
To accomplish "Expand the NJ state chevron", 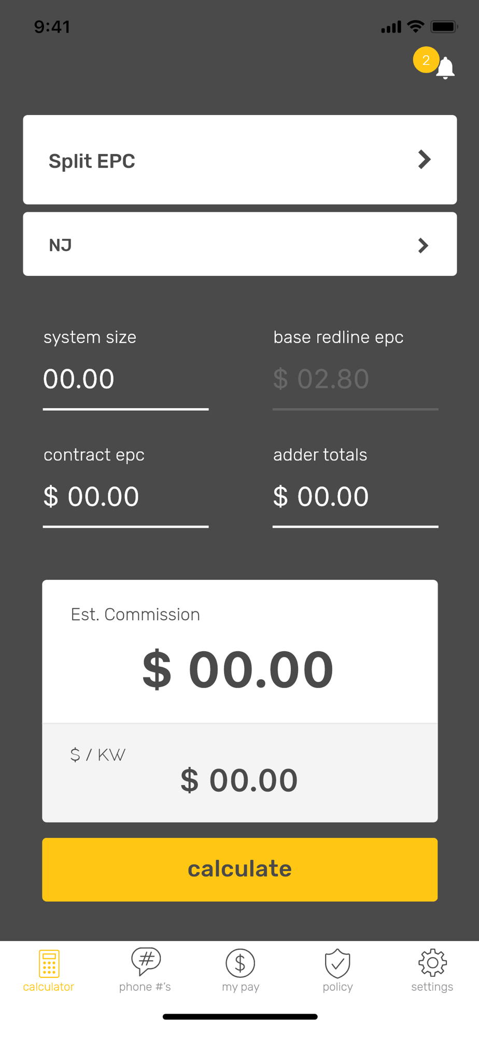I will 423,245.
